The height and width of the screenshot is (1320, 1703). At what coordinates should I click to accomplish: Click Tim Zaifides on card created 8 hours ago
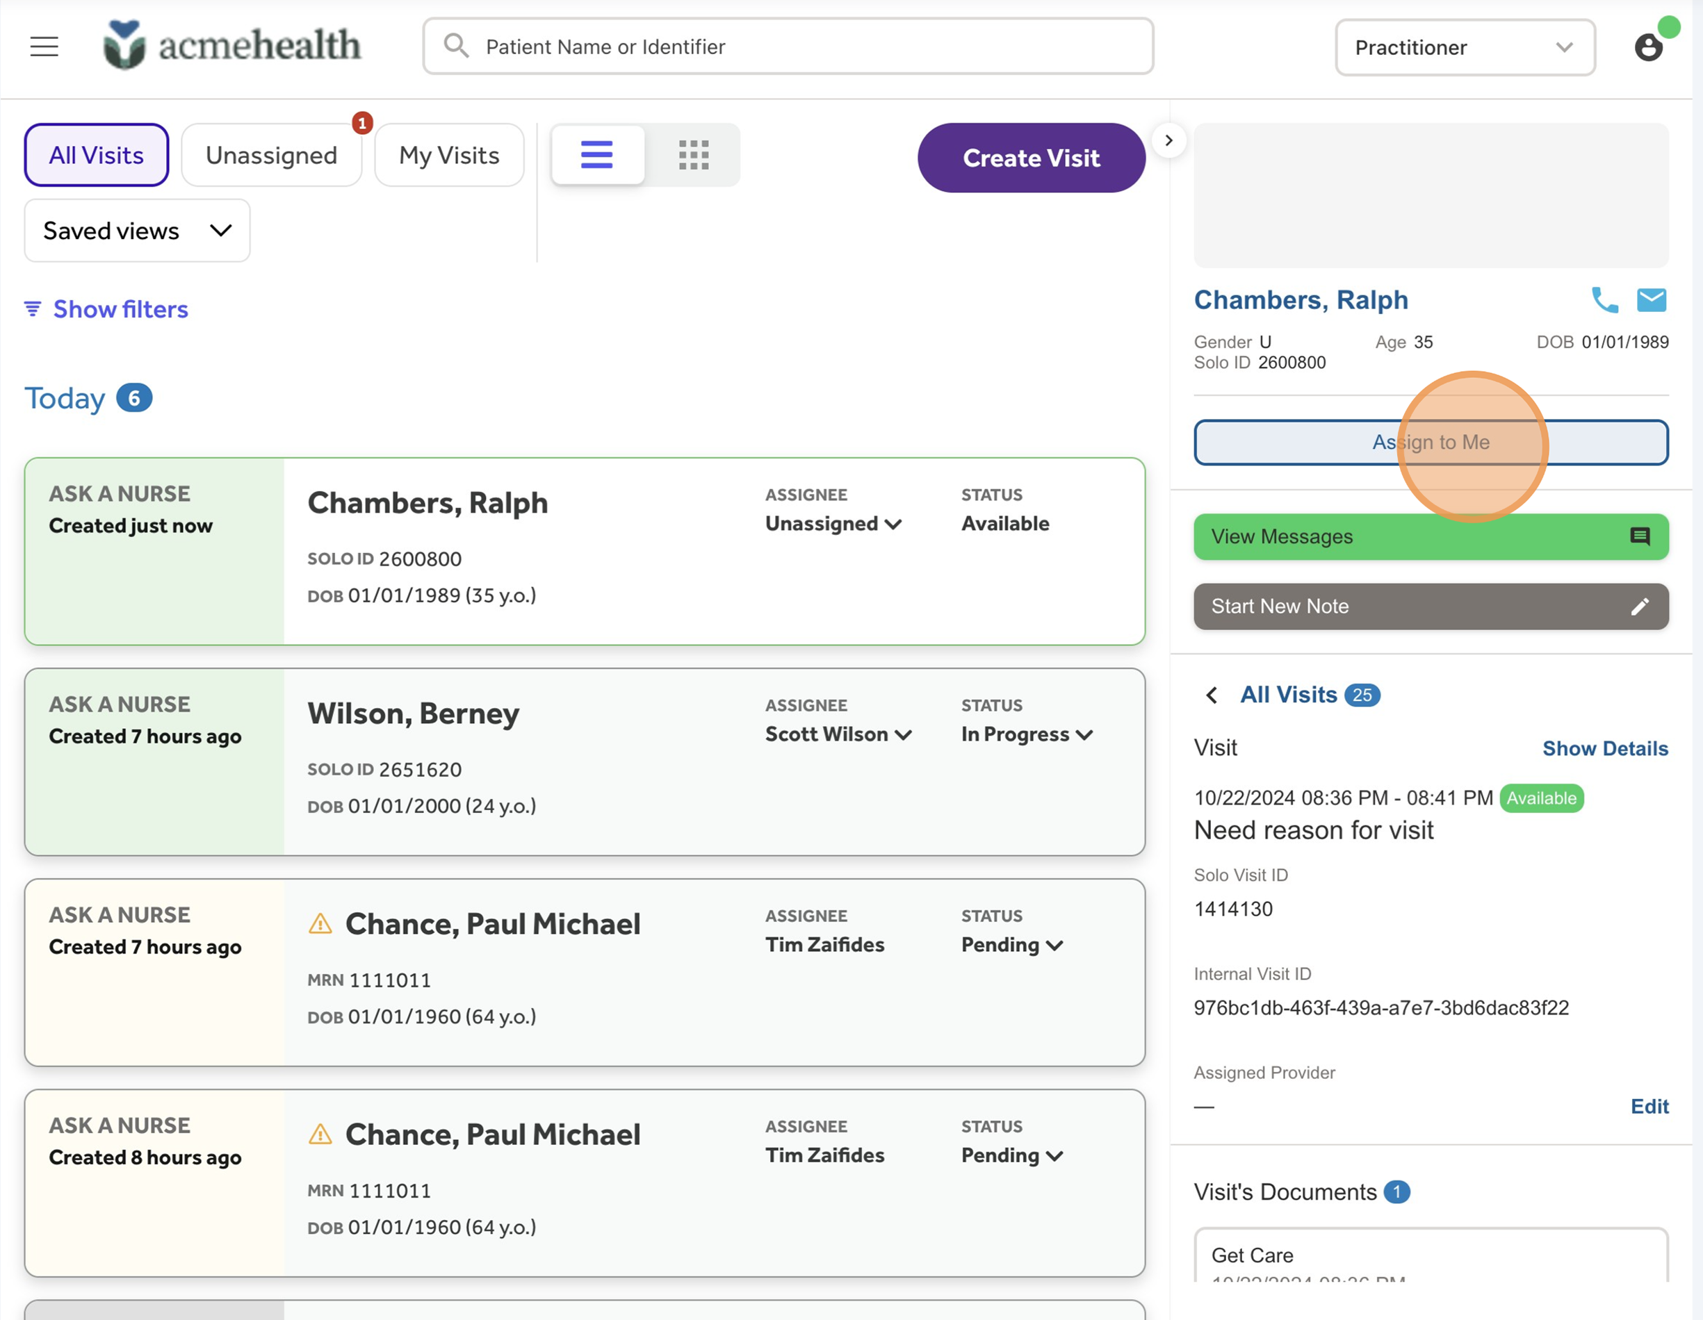pos(824,1155)
